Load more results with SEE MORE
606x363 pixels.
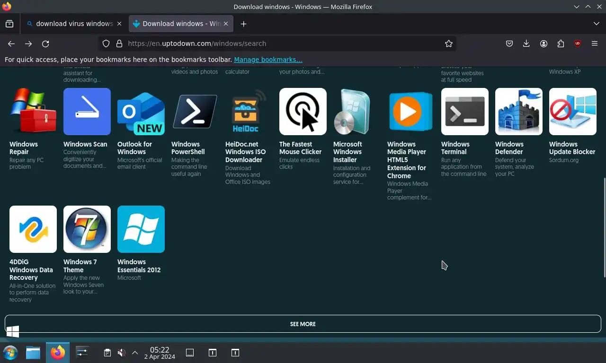(303, 324)
